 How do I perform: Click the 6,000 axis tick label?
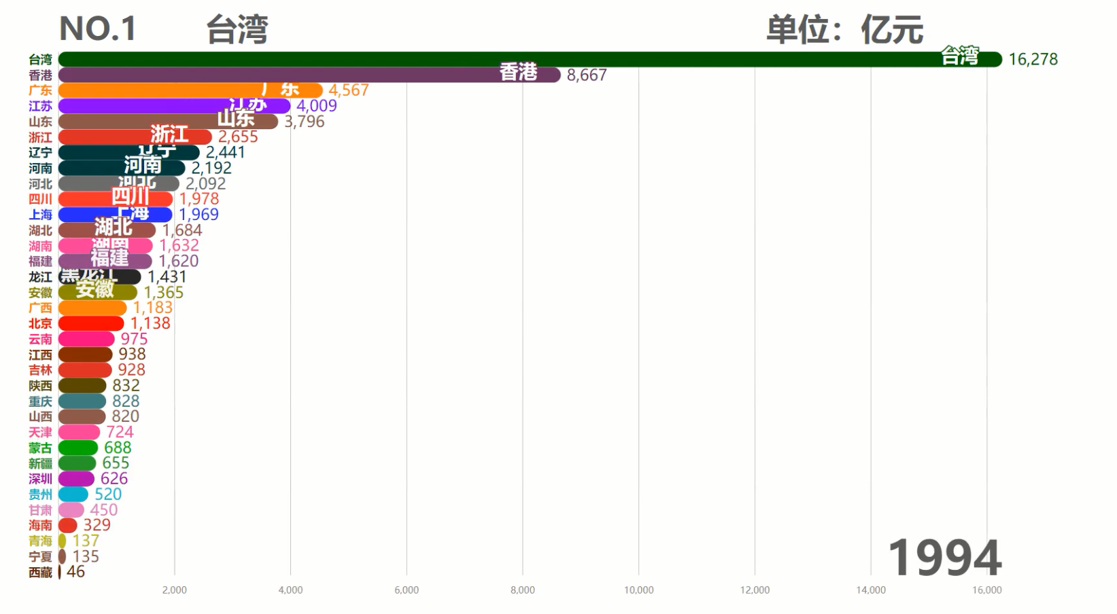[407, 590]
